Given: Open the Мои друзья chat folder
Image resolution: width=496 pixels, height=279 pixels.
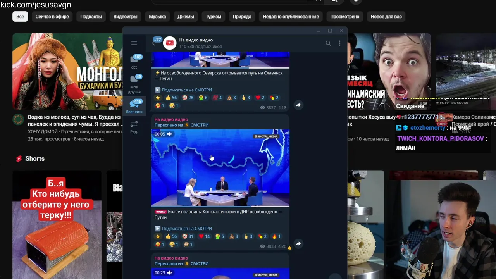Looking at the screenshot, I should point(134,84).
